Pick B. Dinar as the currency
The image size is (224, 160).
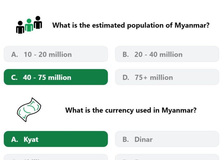tap(167, 139)
